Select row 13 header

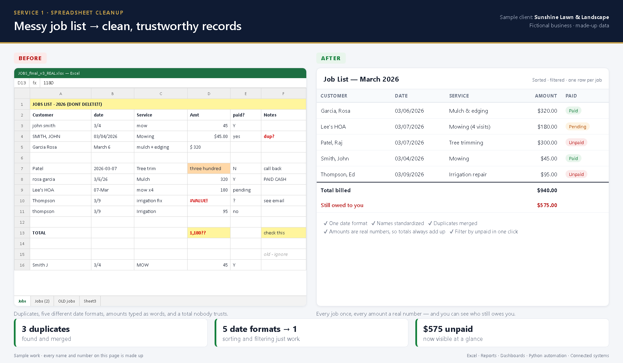tap(22, 233)
